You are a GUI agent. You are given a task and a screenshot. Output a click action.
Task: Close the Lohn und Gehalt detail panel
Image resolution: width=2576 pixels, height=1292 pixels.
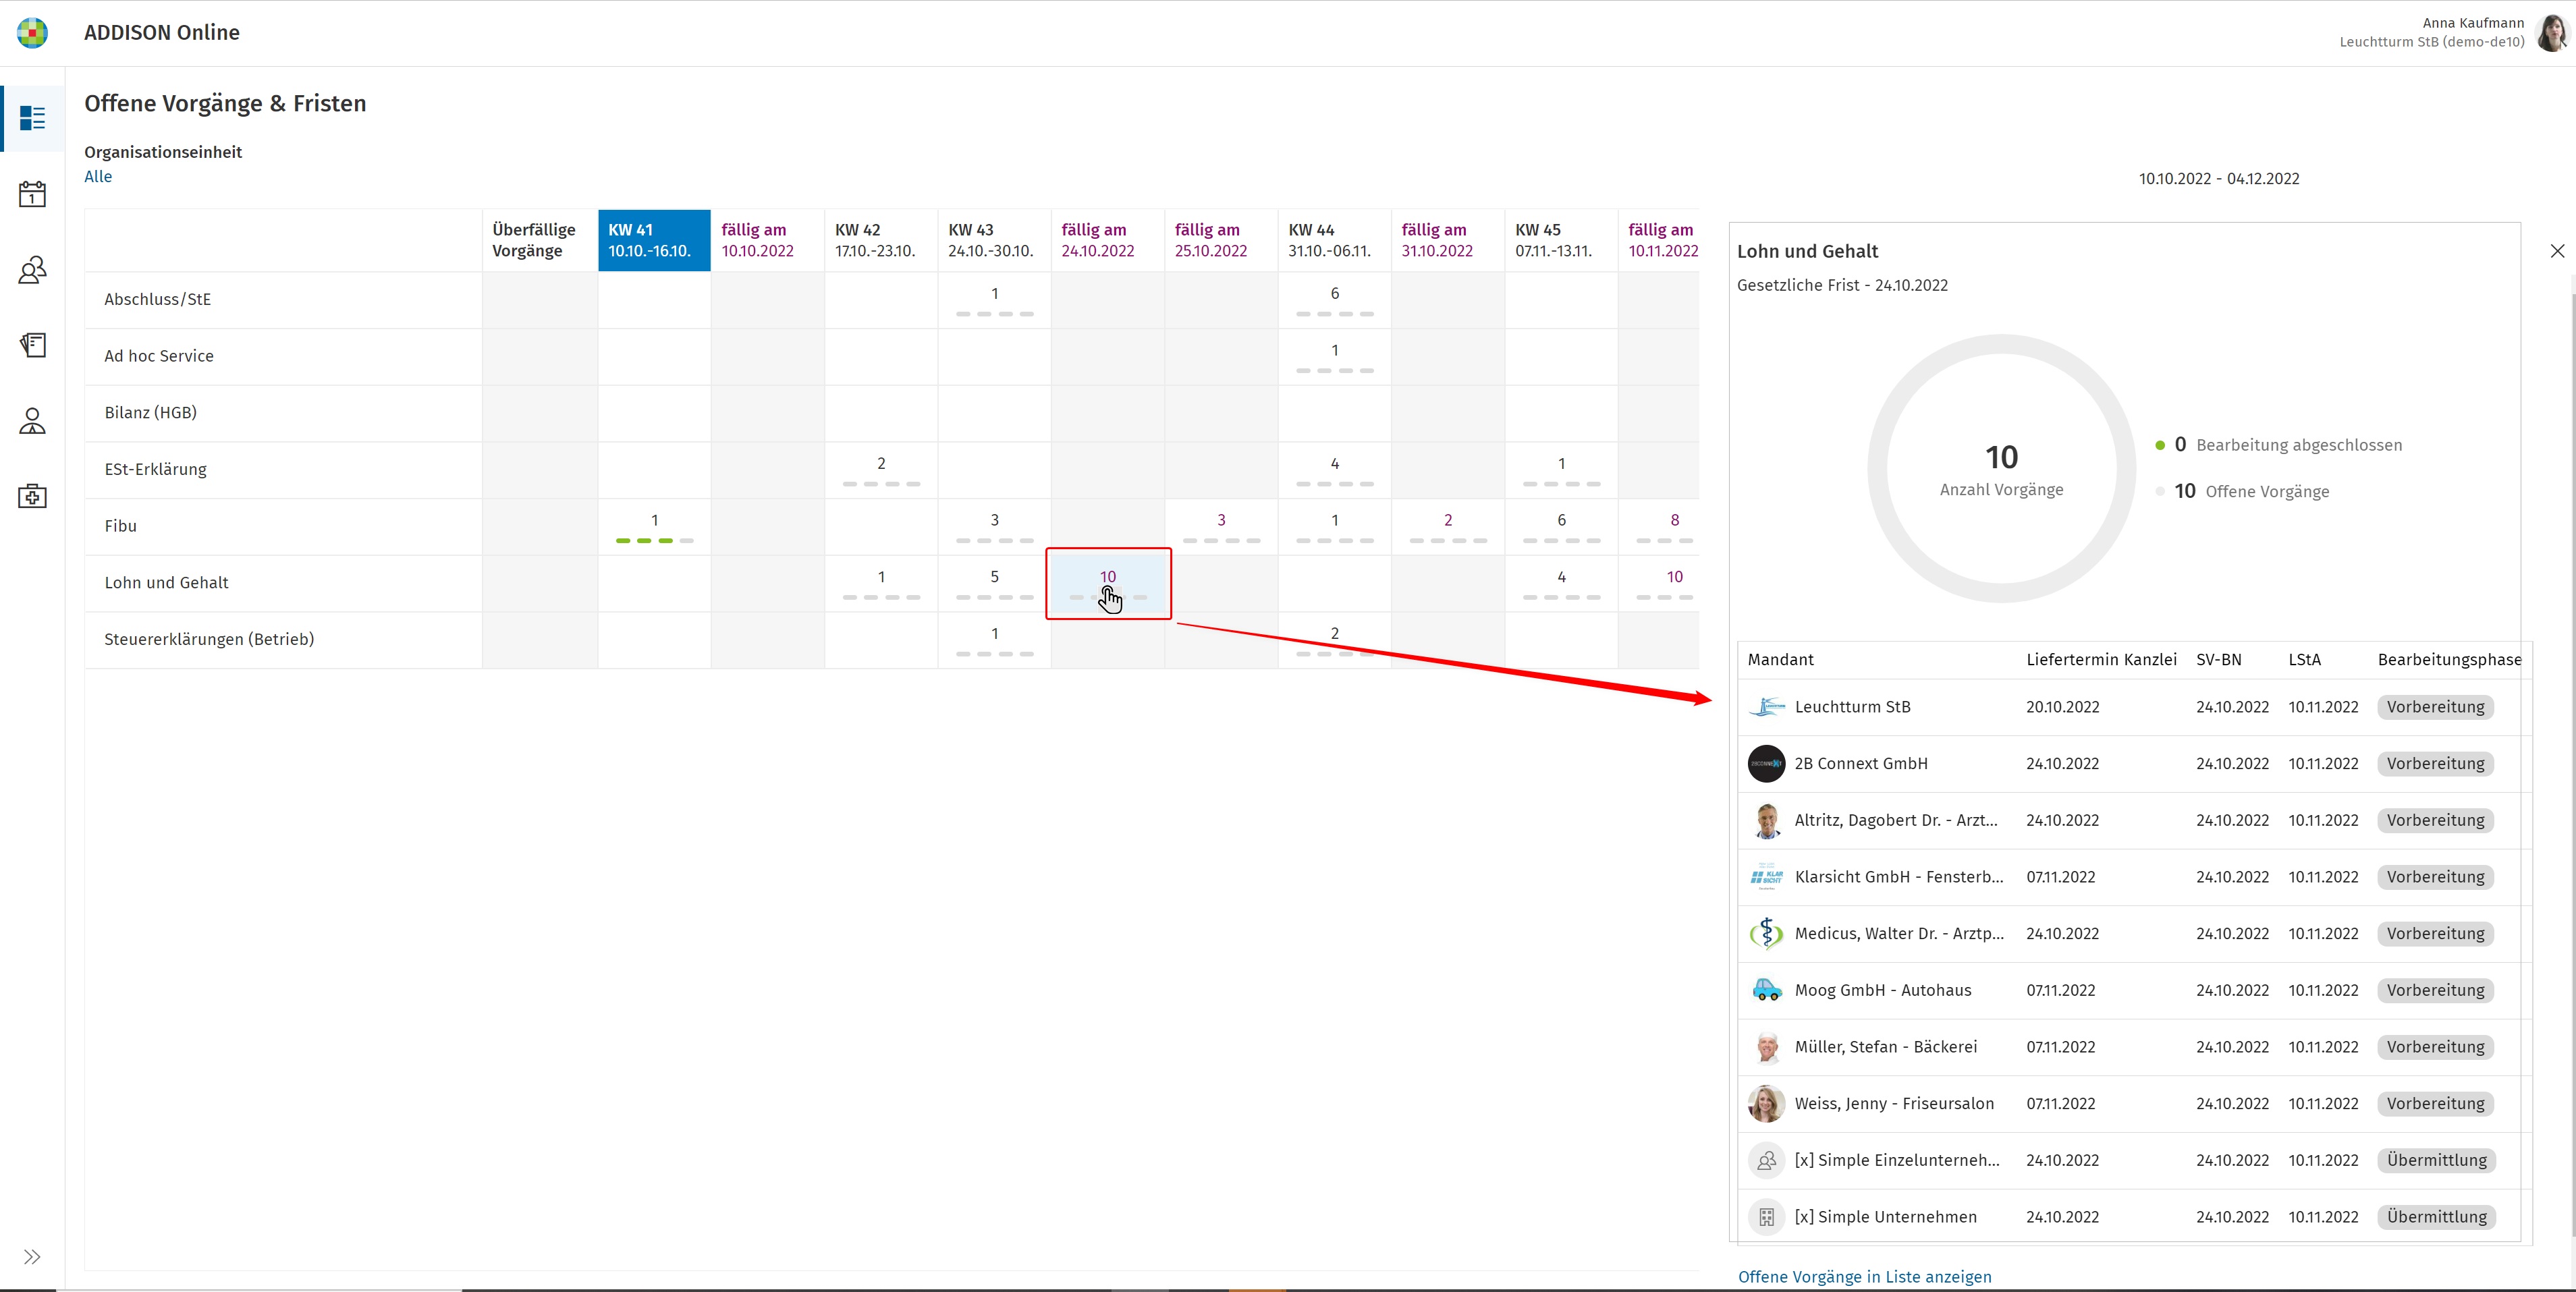pyautogui.click(x=2551, y=250)
